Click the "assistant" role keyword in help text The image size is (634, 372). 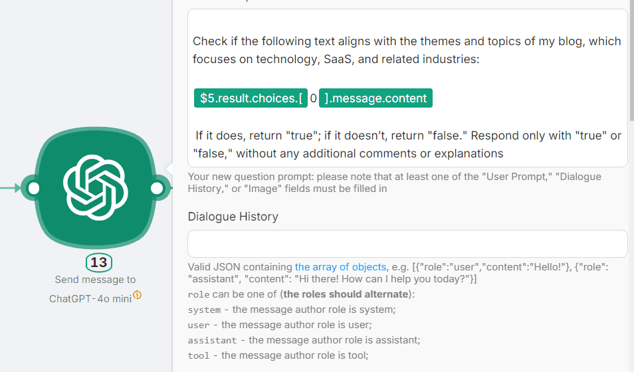(212, 340)
